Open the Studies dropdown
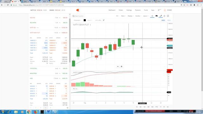This screenshot has width=203, height=114. point(138,16)
